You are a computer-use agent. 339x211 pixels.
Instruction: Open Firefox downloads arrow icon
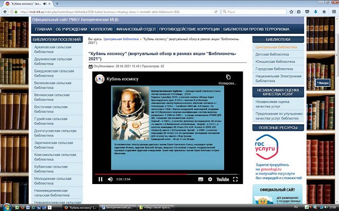click(x=316, y=12)
